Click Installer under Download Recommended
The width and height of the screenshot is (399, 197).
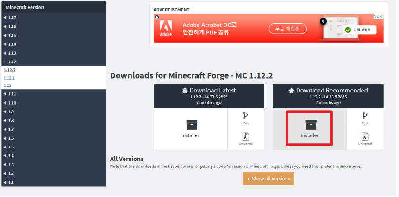[x=309, y=129]
